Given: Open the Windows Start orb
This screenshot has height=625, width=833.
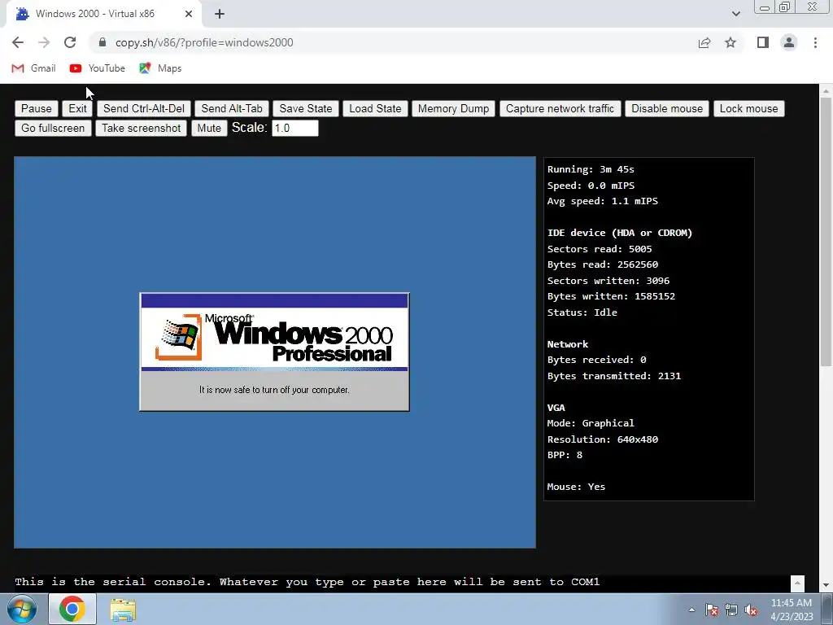Looking at the screenshot, I should click(22, 609).
